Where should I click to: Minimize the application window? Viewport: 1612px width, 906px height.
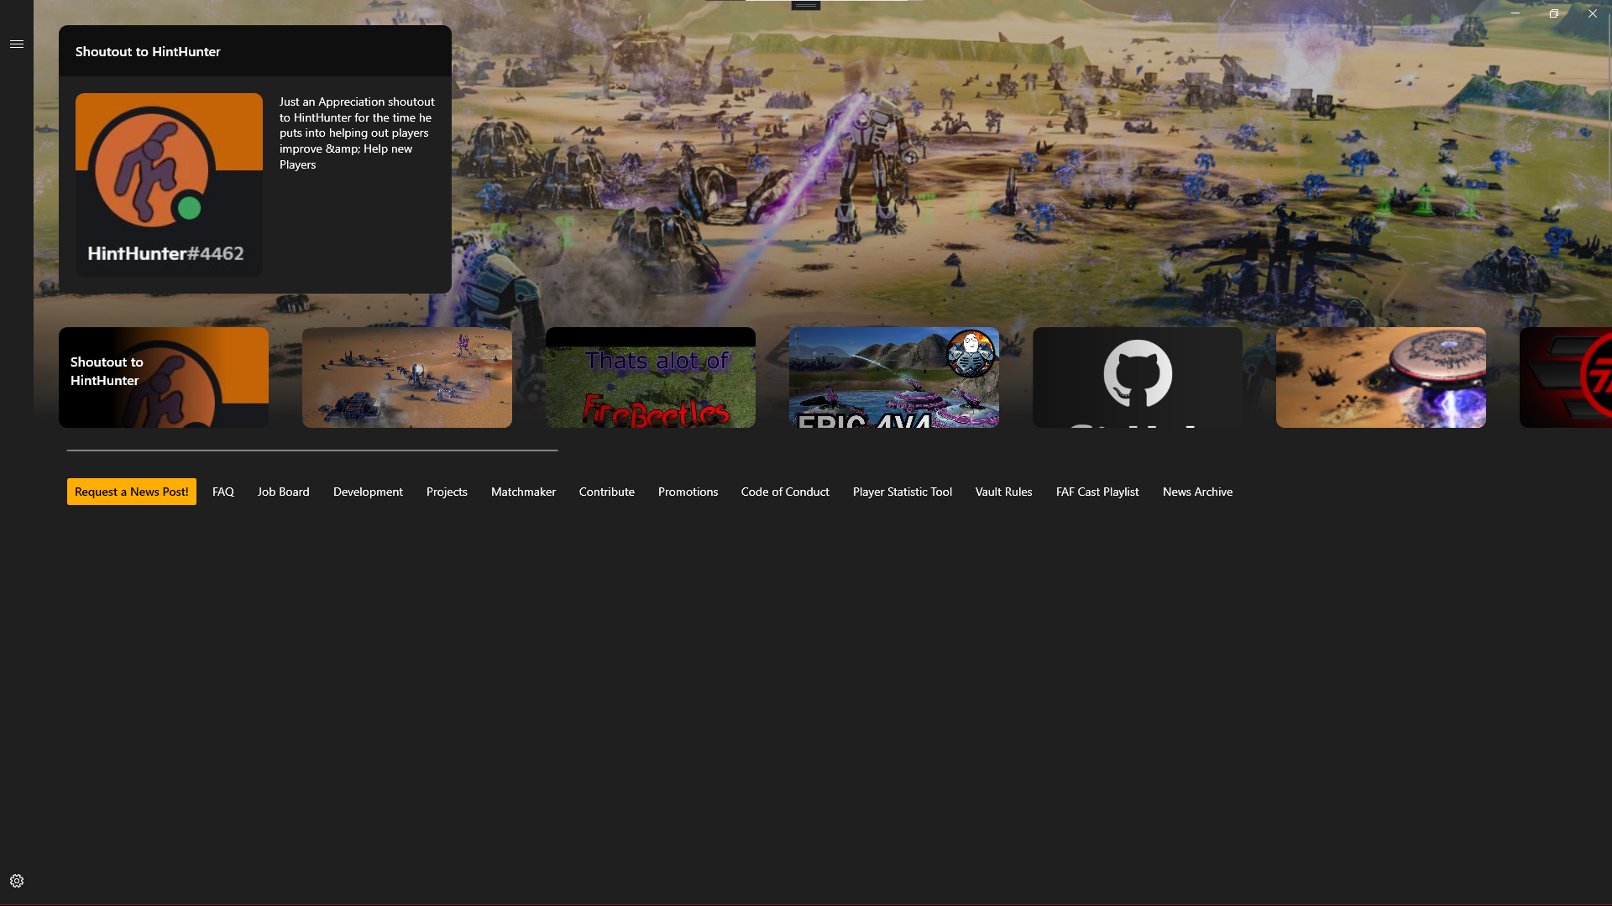click(x=1515, y=13)
